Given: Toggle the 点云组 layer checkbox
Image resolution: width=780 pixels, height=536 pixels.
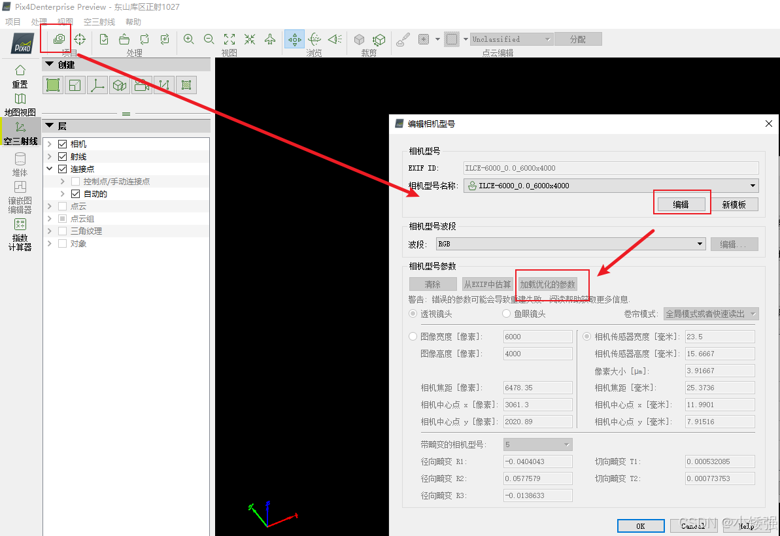Looking at the screenshot, I should [x=62, y=219].
